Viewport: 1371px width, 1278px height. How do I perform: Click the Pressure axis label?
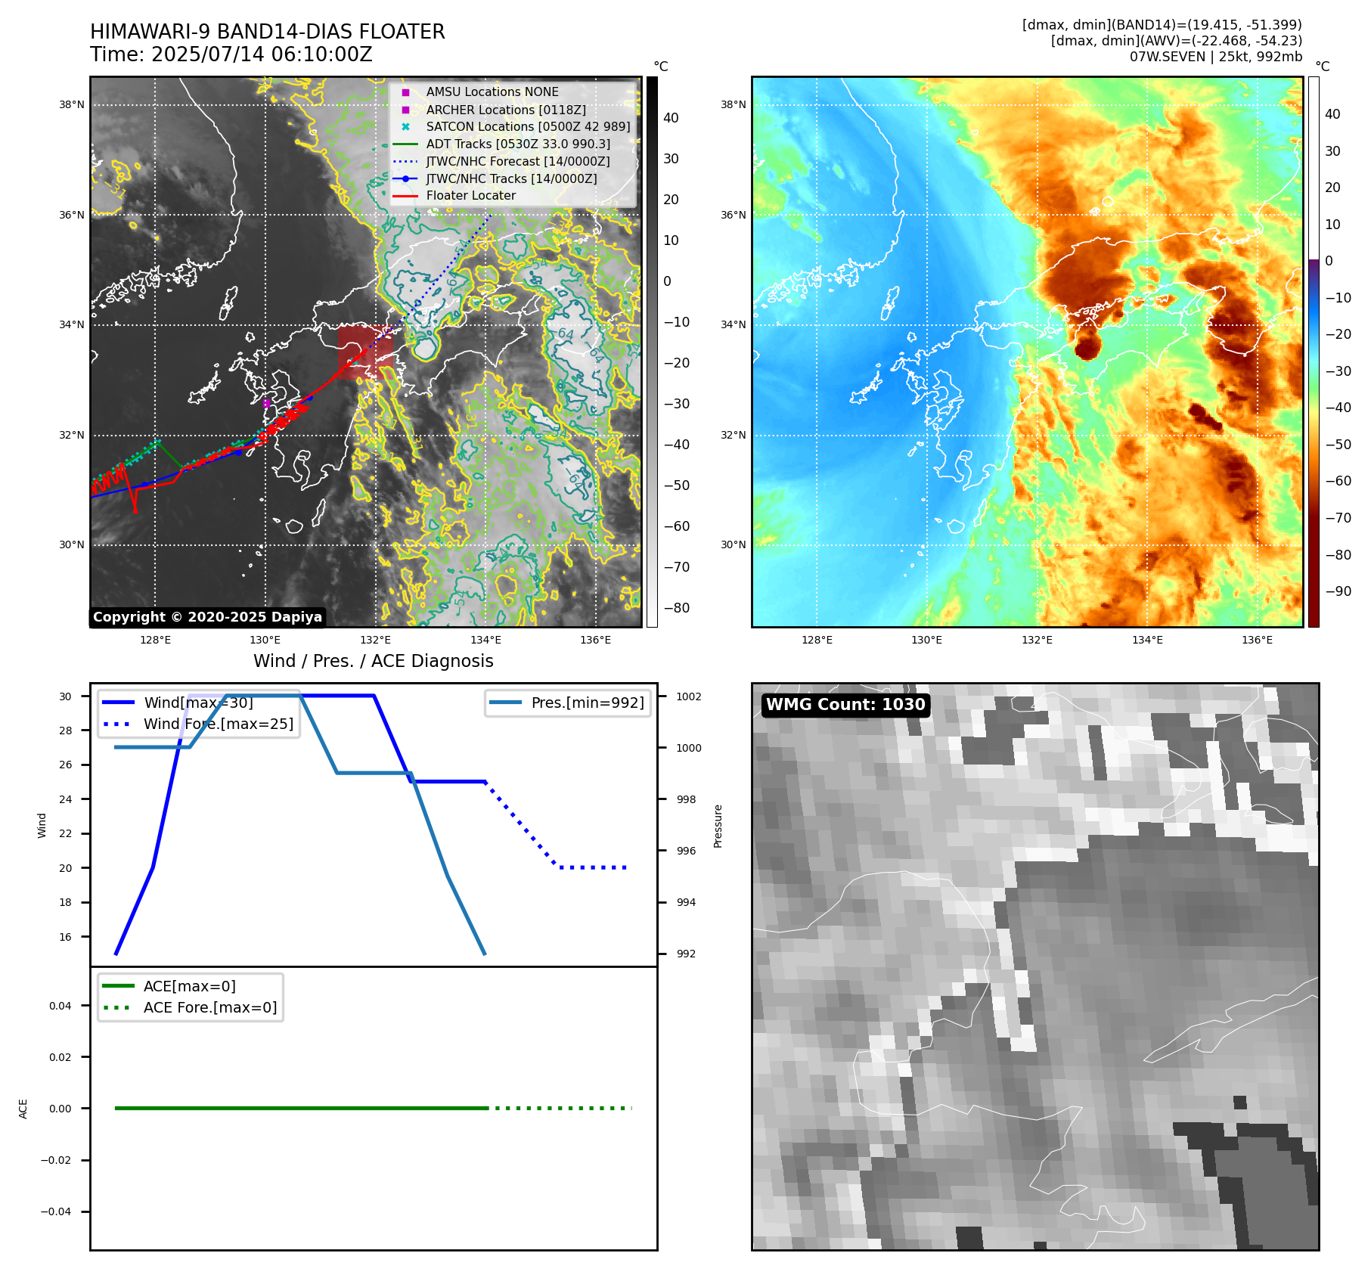pos(718,826)
